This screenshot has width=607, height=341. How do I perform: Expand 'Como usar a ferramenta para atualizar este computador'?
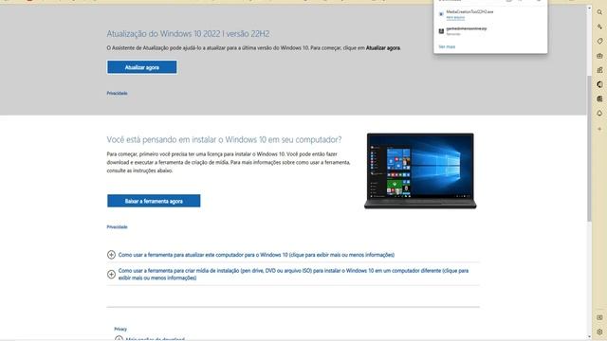[x=256, y=255]
